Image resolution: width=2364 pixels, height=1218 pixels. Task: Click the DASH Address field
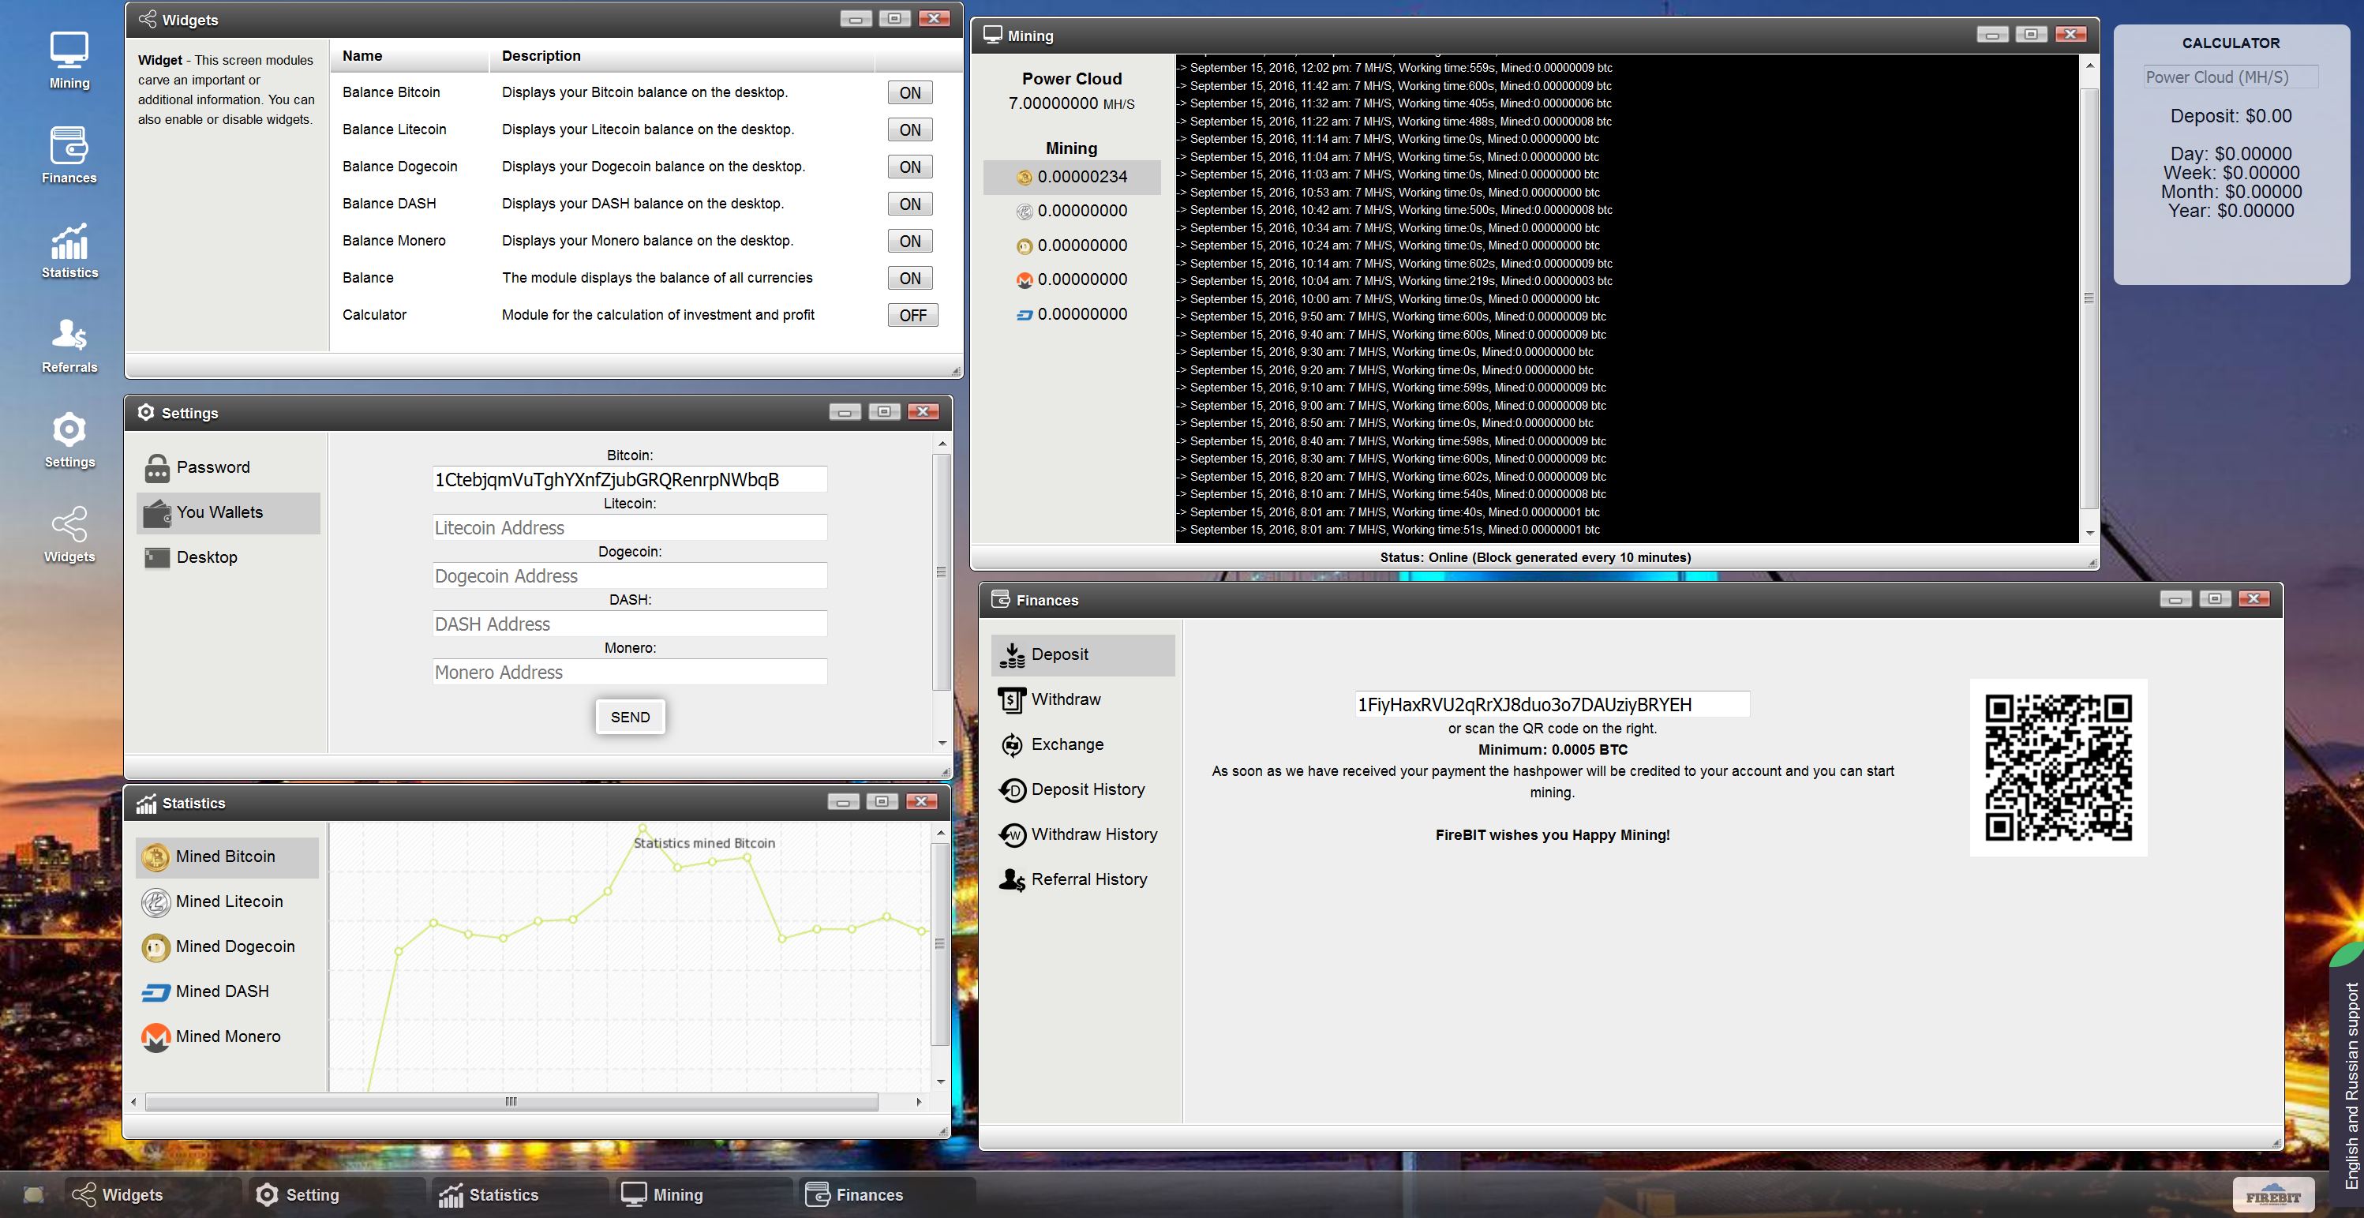[630, 624]
